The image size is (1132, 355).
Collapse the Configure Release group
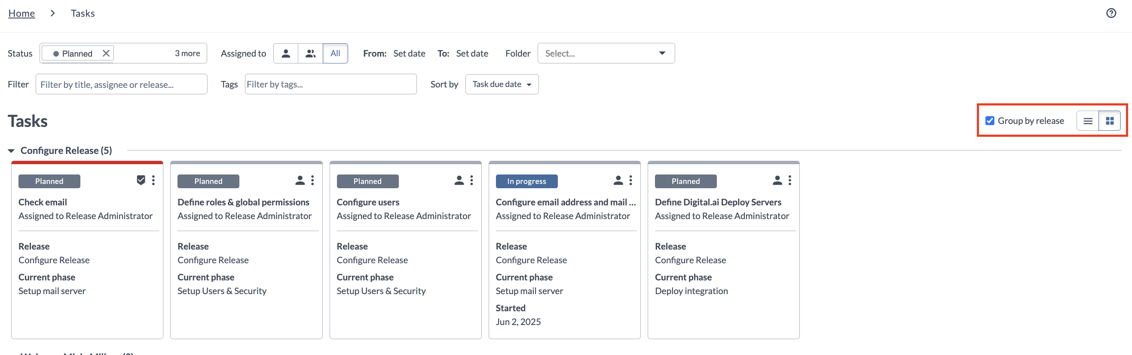point(11,151)
